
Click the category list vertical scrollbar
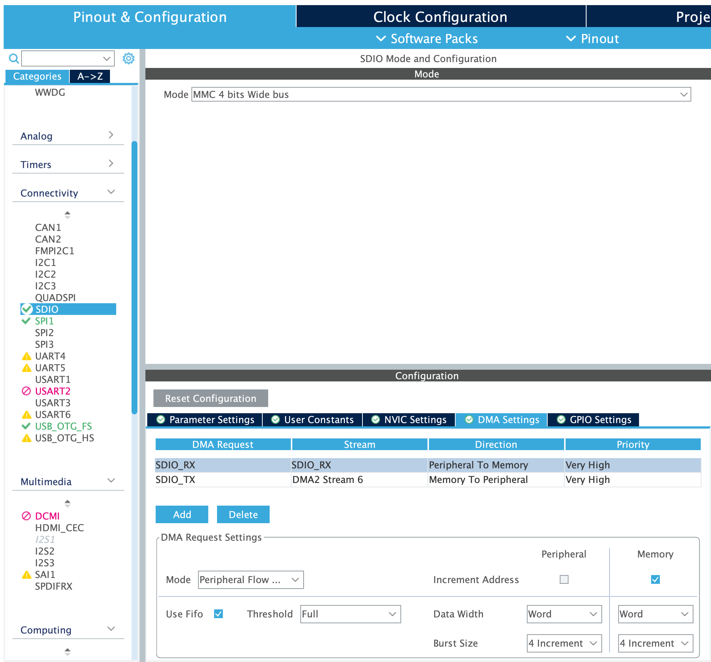pos(134,278)
